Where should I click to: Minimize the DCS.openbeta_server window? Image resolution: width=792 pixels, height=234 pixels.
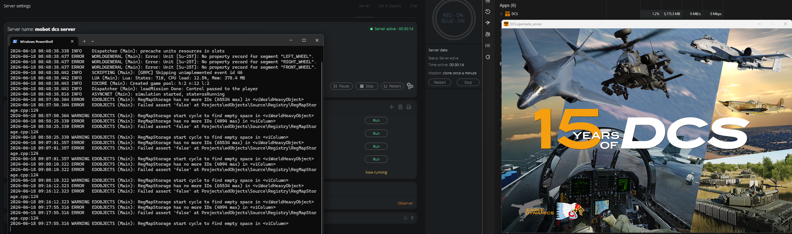coord(759,24)
